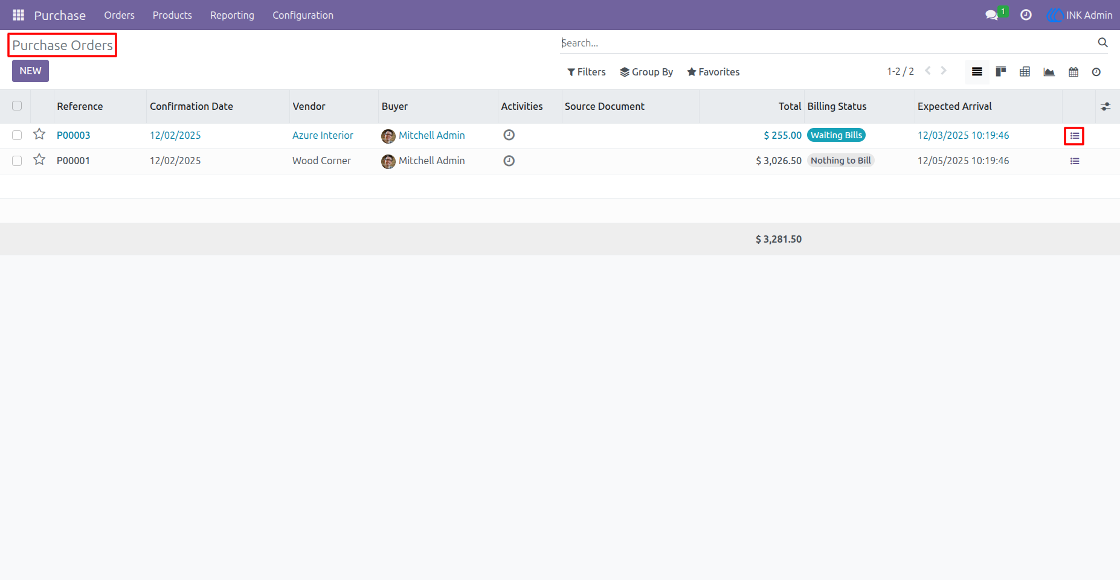
Task: Open the apps grid menu icon
Action: coord(18,15)
